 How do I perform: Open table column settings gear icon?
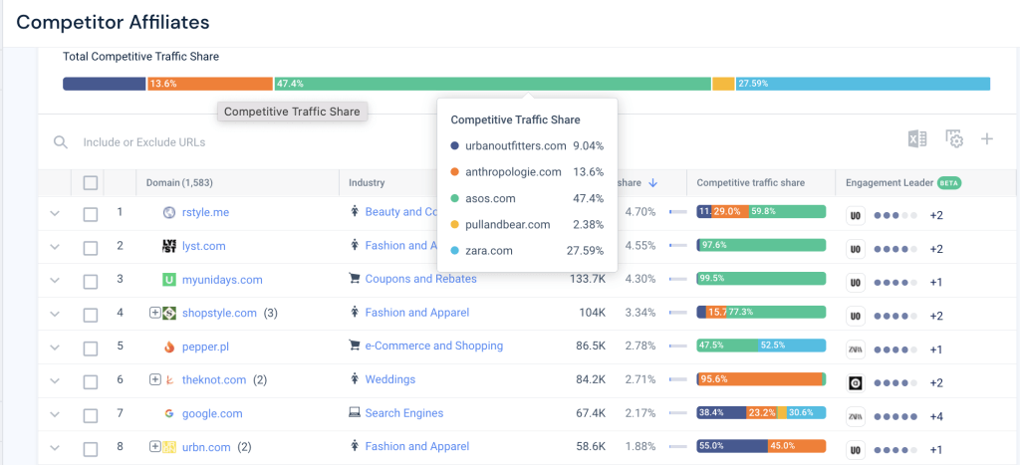953,139
